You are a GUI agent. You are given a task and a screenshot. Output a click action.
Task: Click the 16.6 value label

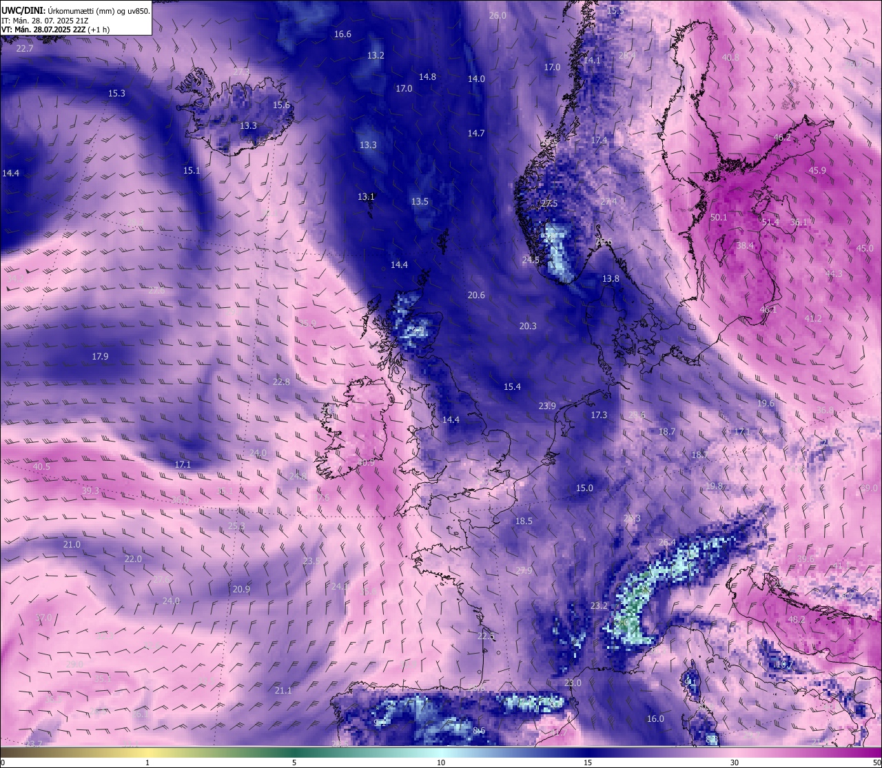click(x=342, y=34)
